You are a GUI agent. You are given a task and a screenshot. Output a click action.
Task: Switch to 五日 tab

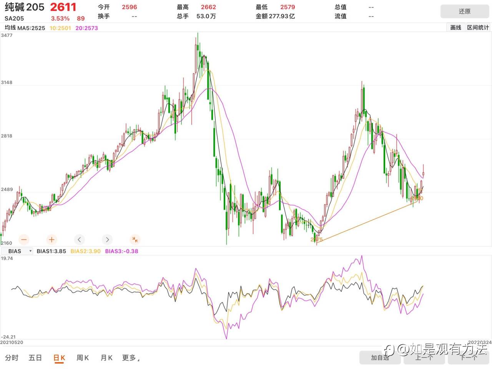(x=35, y=358)
